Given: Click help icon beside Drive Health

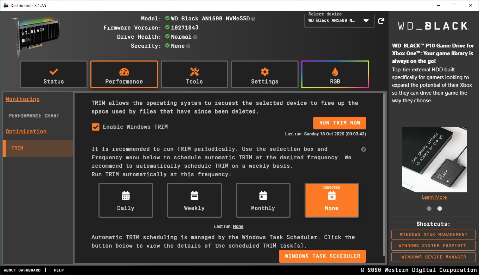Looking at the screenshot, I should coord(195,37).
